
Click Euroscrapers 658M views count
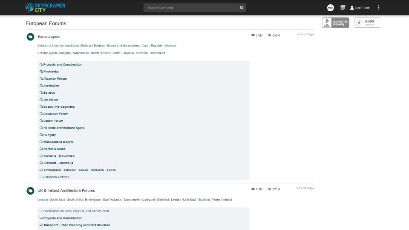coord(274,35)
